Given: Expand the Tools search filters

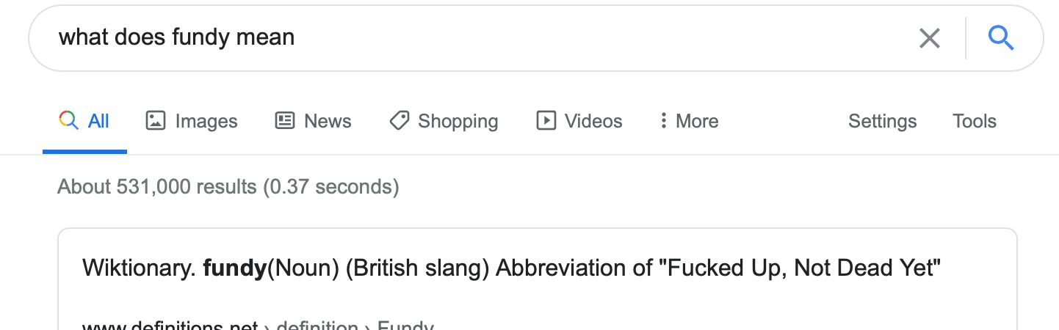Looking at the screenshot, I should coord(974,121).
